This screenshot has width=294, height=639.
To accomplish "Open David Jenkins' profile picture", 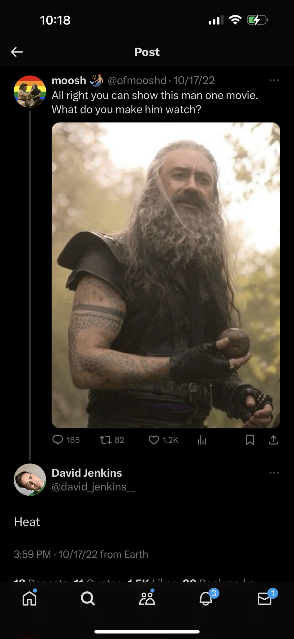I will [30, 480].
